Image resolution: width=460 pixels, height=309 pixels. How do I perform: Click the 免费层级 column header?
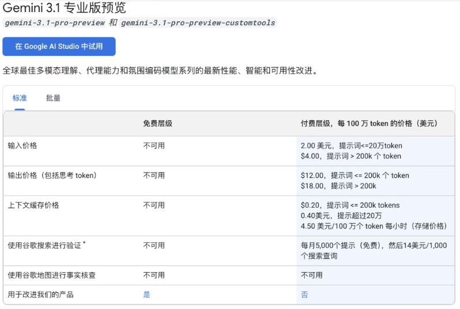pyautogui.click(x=157, y=124)
